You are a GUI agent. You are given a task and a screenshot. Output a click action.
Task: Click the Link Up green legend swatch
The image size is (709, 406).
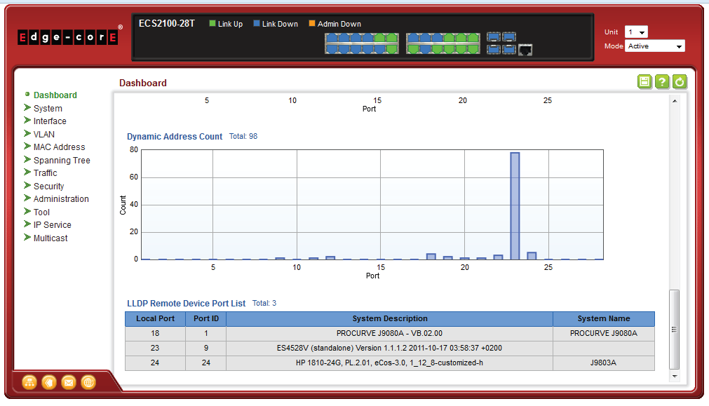point(212,23)
